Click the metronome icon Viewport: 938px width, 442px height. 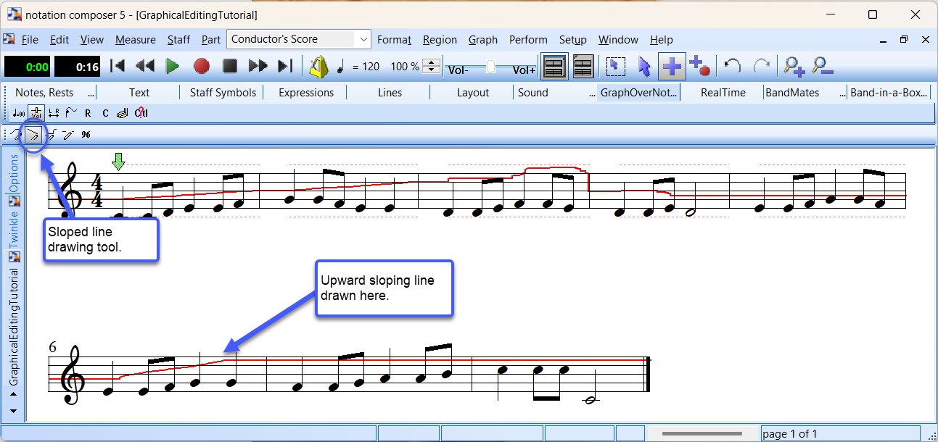(318, 67)
